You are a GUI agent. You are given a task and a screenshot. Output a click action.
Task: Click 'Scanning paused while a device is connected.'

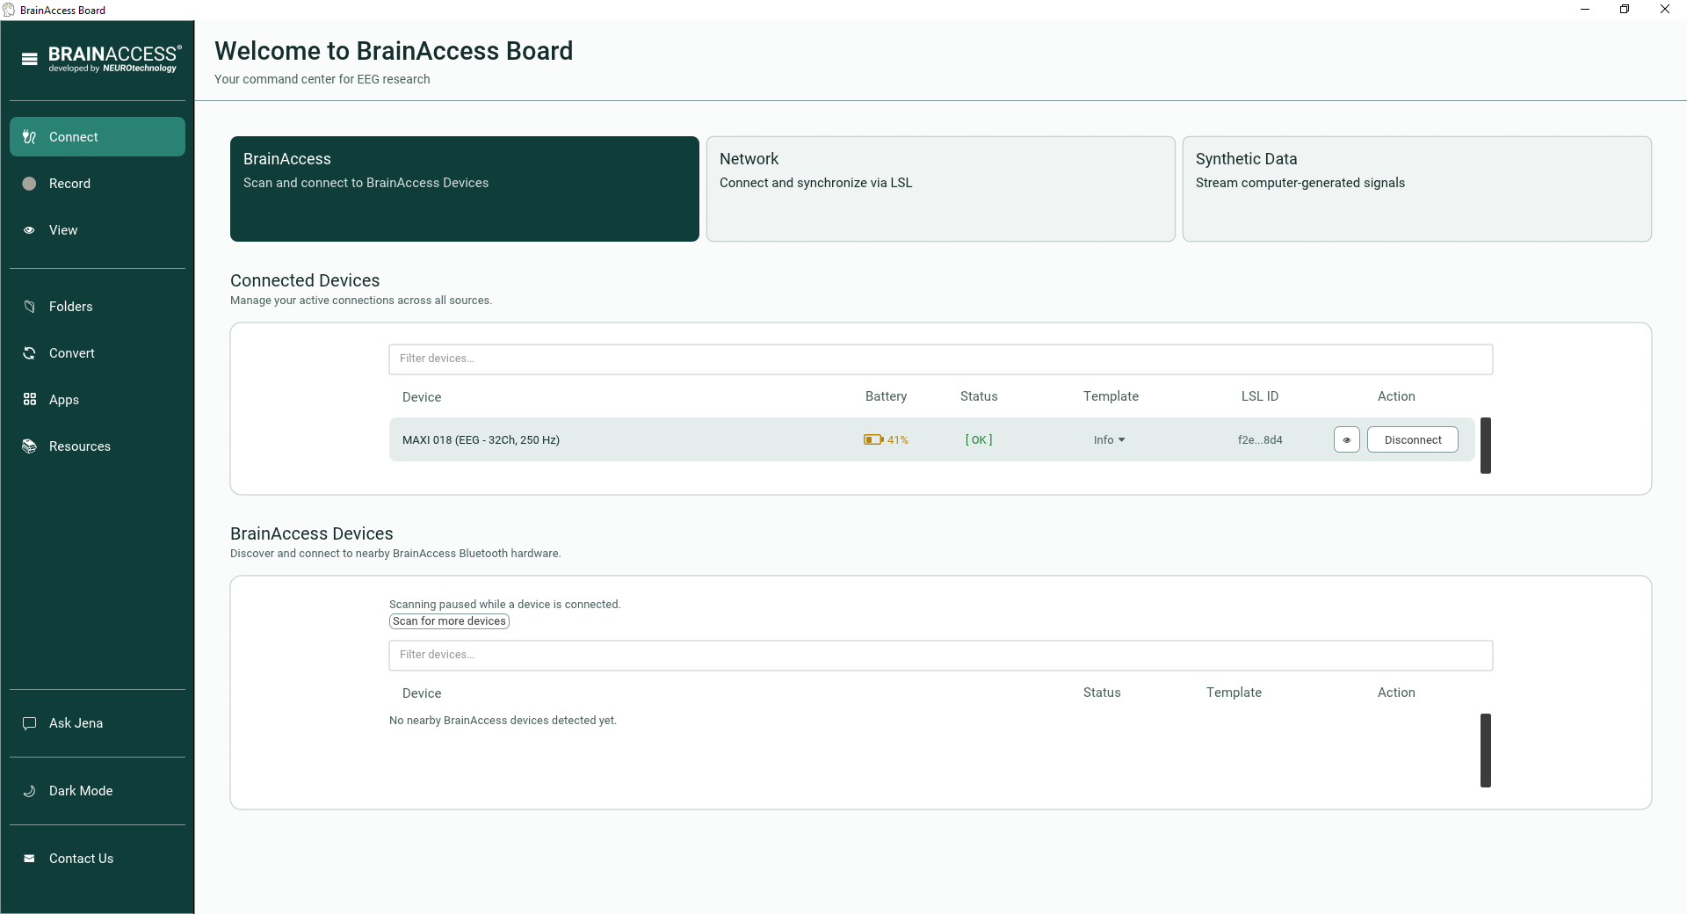pyautogui.click(x=504, y=605)
